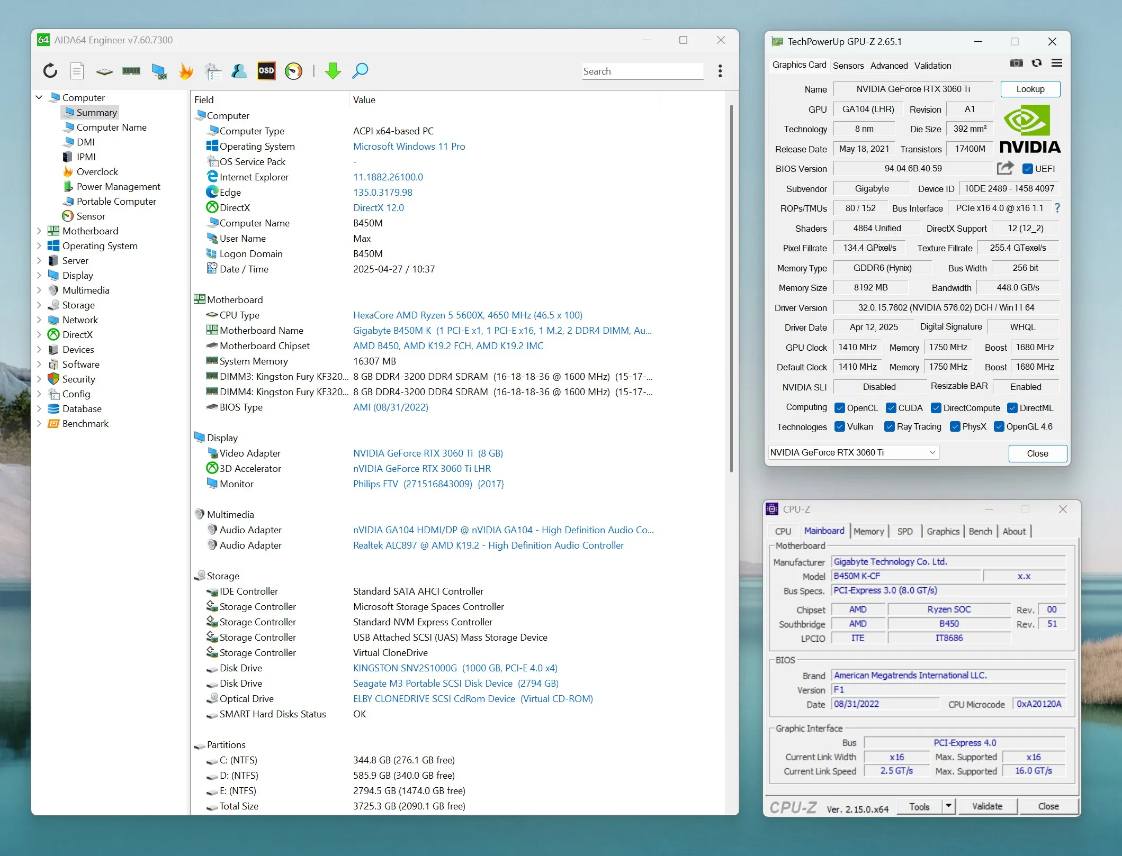Click the Close button in CPU-Z footer
Image resolution: width=1122 pixels, height=856 pixels.
[1048, 806]
